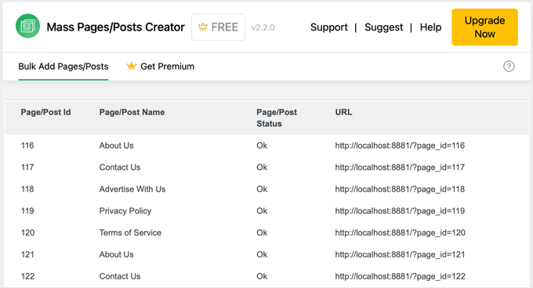Click the page ID 116 cell
Viewport: 533px width, 288px height.
27,146
